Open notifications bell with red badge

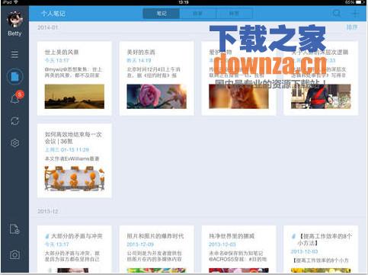pos(16,98)
